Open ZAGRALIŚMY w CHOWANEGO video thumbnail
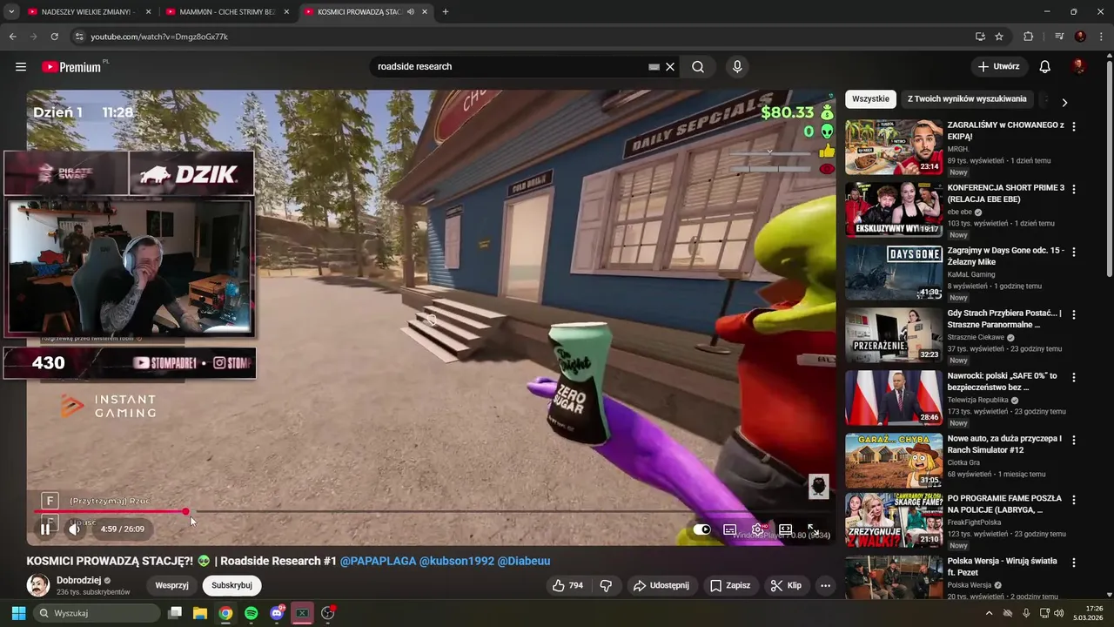 (894, 147)
